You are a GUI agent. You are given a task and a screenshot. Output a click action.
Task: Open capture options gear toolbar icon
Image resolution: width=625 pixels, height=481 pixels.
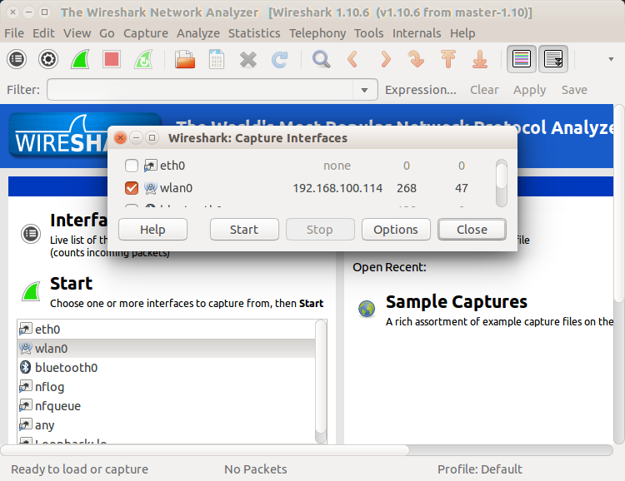[x=48, y=59]
